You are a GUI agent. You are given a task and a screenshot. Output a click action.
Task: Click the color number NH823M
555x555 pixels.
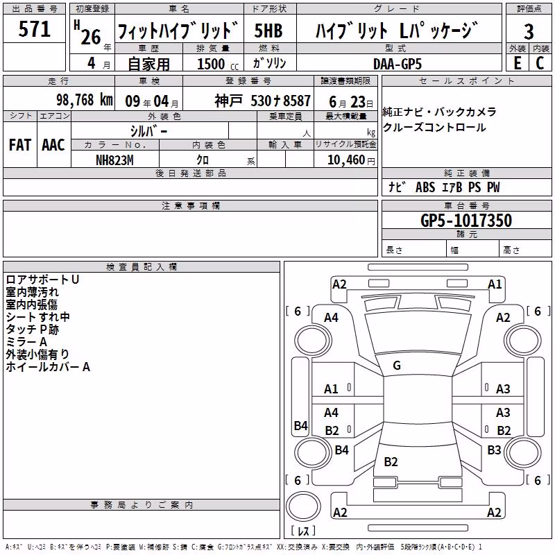(114, 160)
